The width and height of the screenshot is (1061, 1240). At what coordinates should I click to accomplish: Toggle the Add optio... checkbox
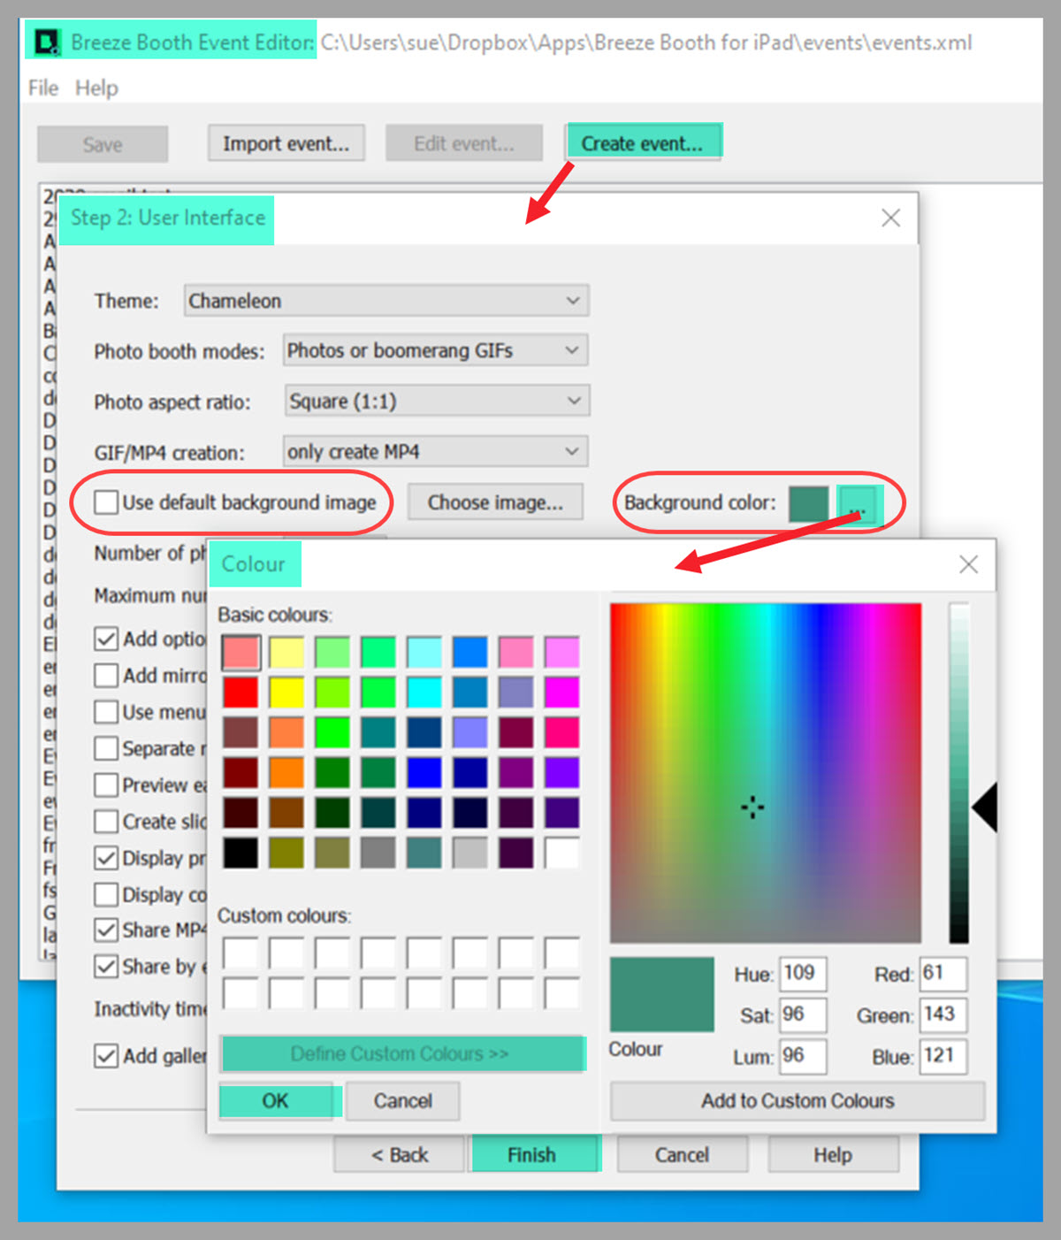coord(106,639)
